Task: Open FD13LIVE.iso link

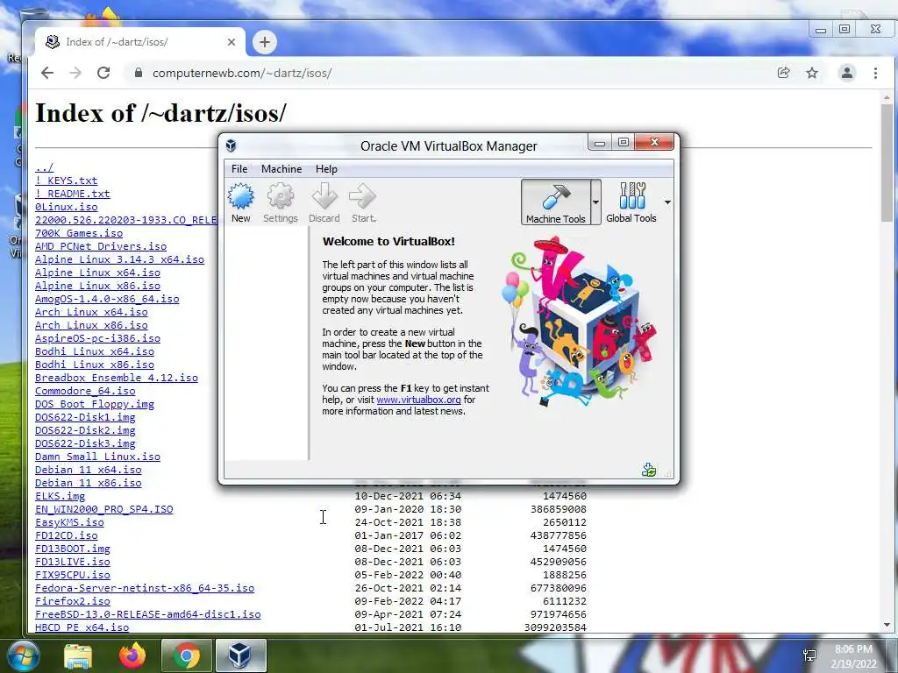Action: 72,562
